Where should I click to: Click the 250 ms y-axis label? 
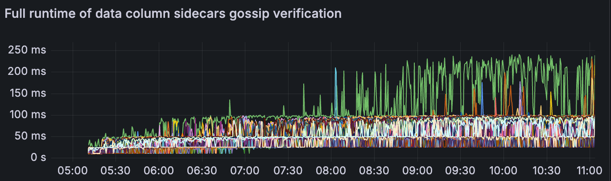(27, 50)
